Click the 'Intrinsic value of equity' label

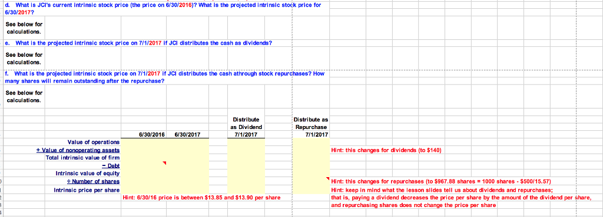88,173
